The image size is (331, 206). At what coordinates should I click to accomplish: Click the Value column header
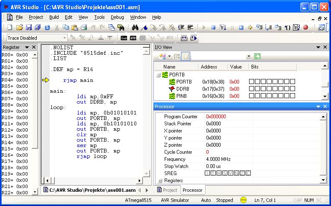[x=238, y=67]
